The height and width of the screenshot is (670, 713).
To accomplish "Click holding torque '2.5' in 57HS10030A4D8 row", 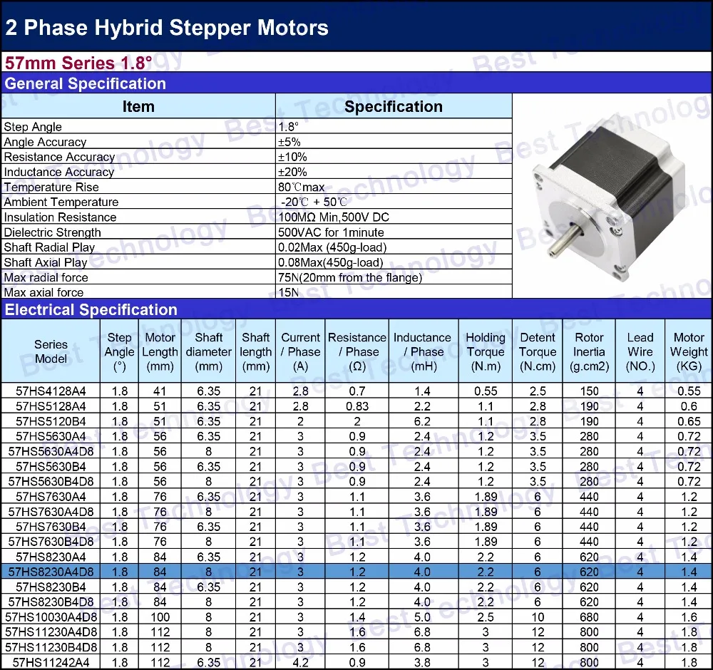I will [x=486, y=617].
